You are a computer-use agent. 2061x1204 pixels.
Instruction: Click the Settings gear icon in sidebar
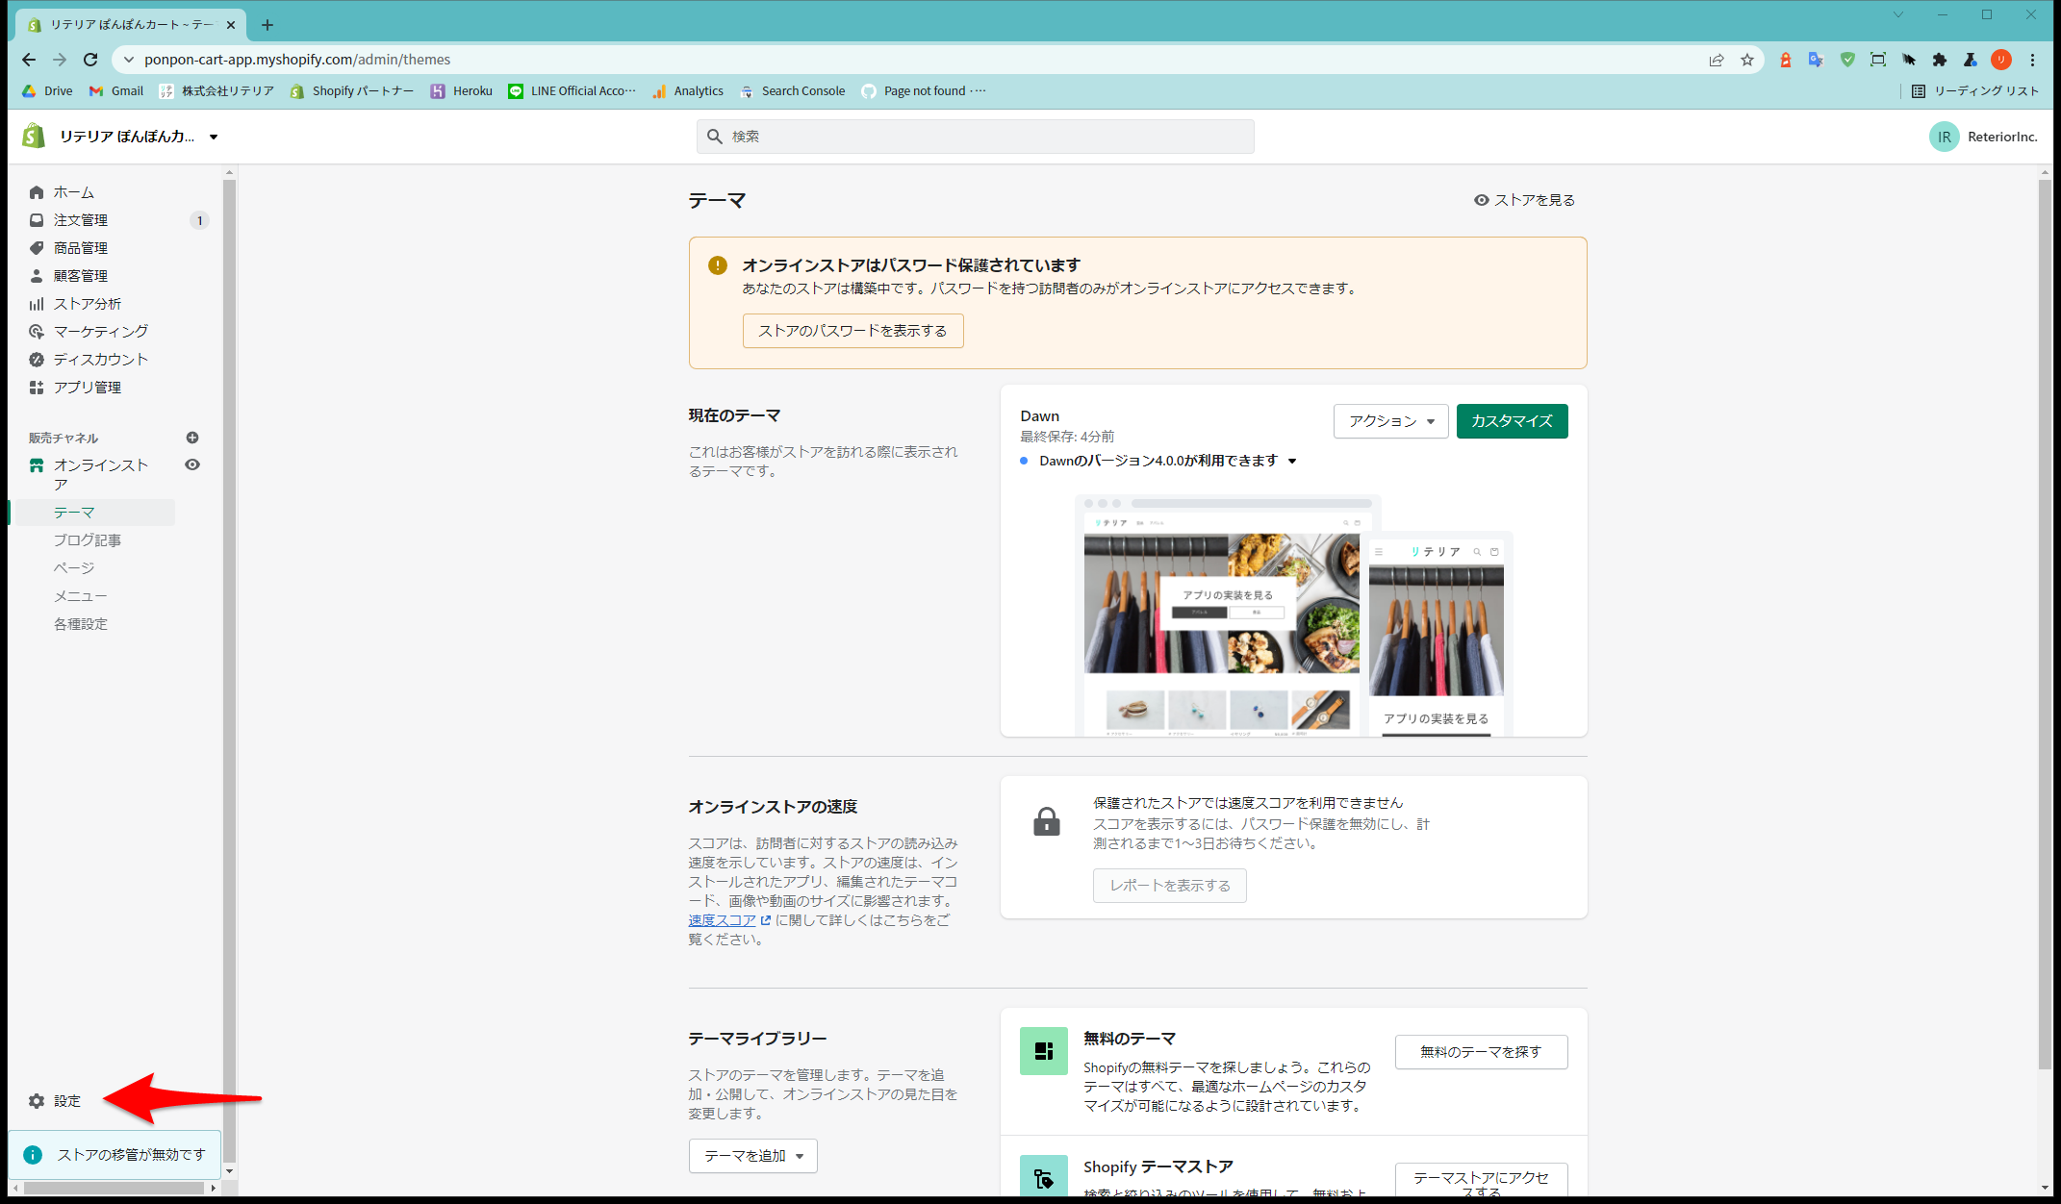pyautogui.click(x=37, y=1101)
